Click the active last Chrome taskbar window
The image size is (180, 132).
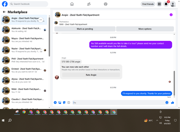click(114, 112)
